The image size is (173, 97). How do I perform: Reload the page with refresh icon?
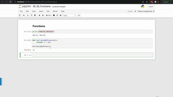point(10,2)
